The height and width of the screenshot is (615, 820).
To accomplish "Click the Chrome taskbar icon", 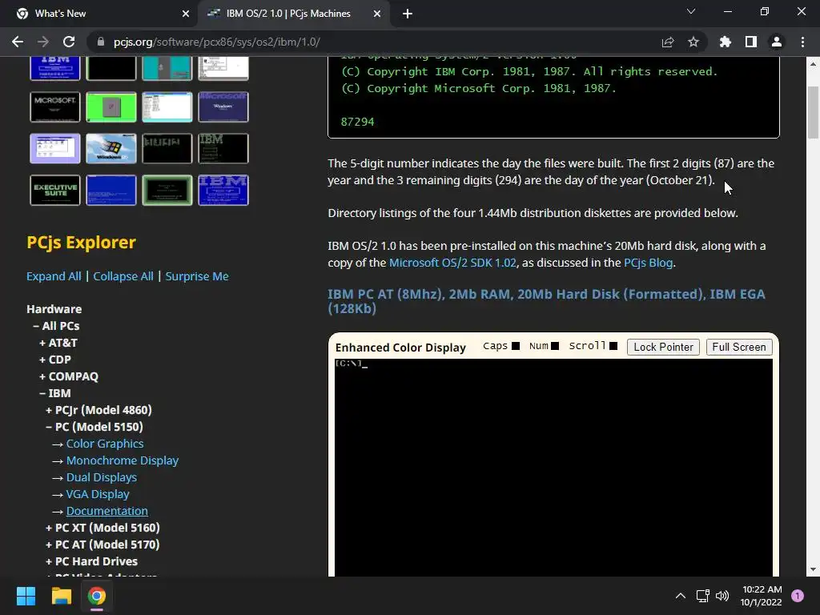I will [x=97, y=596].
